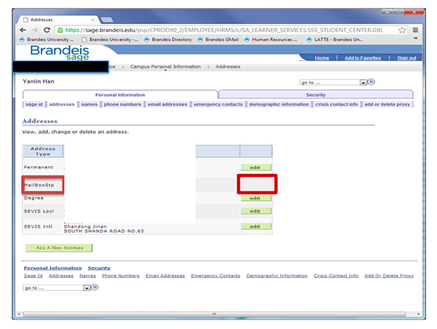
Task: Expand the top 'go to' dropdown
Action: [363, 82]
